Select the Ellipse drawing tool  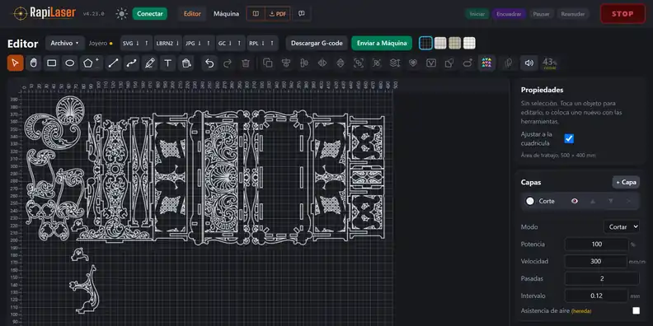click(x=70, y=63)
